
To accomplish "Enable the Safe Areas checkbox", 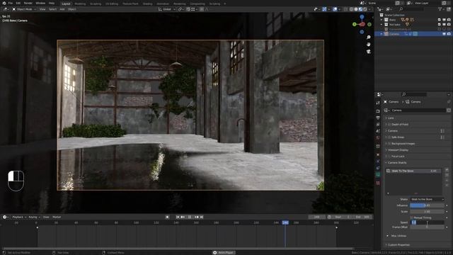I will pyautogui.click(x=389, y=137).
